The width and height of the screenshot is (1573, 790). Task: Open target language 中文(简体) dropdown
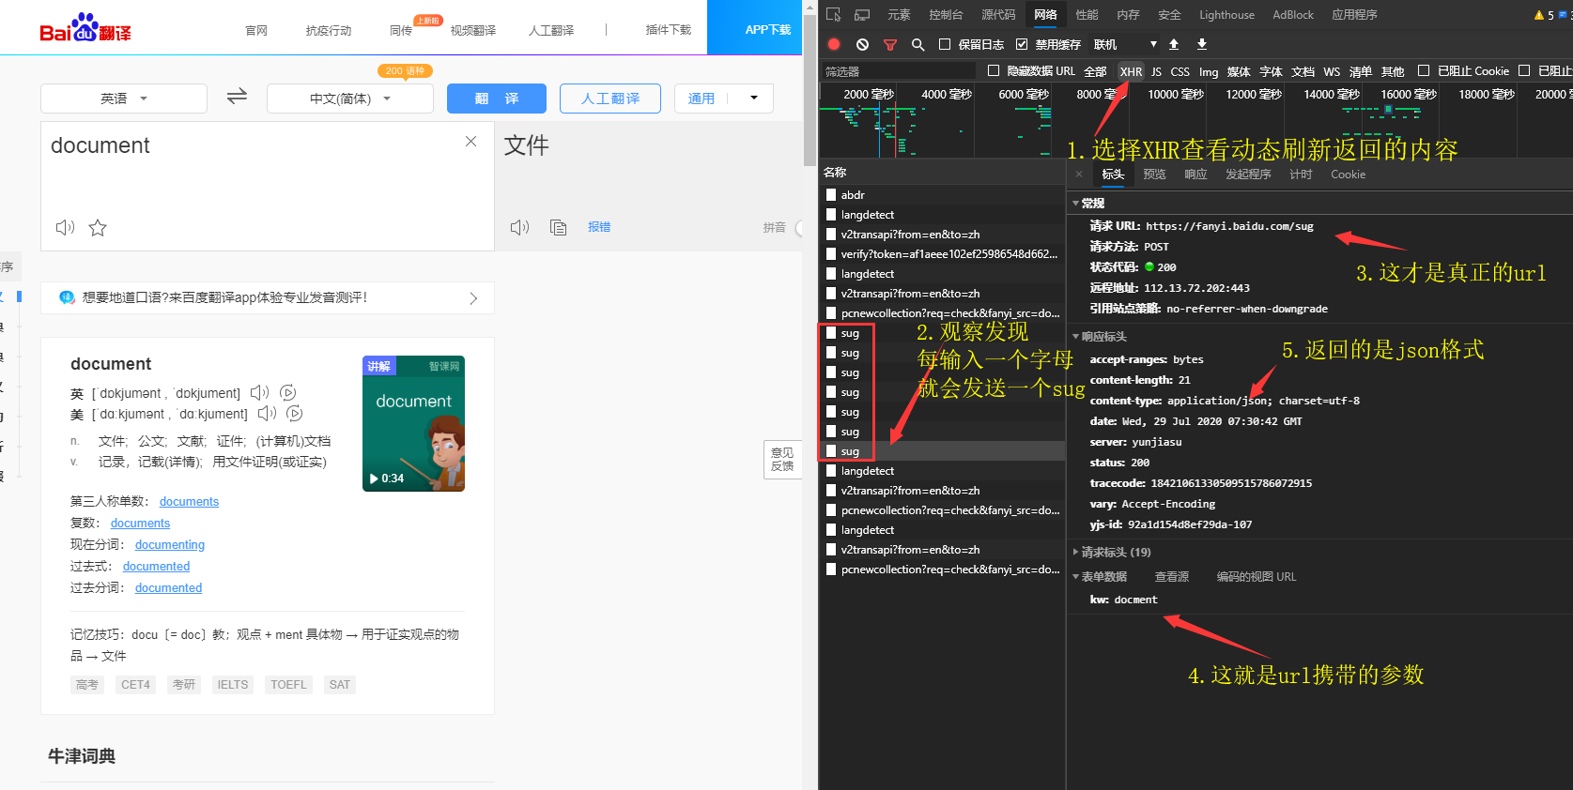pos(350,99)
